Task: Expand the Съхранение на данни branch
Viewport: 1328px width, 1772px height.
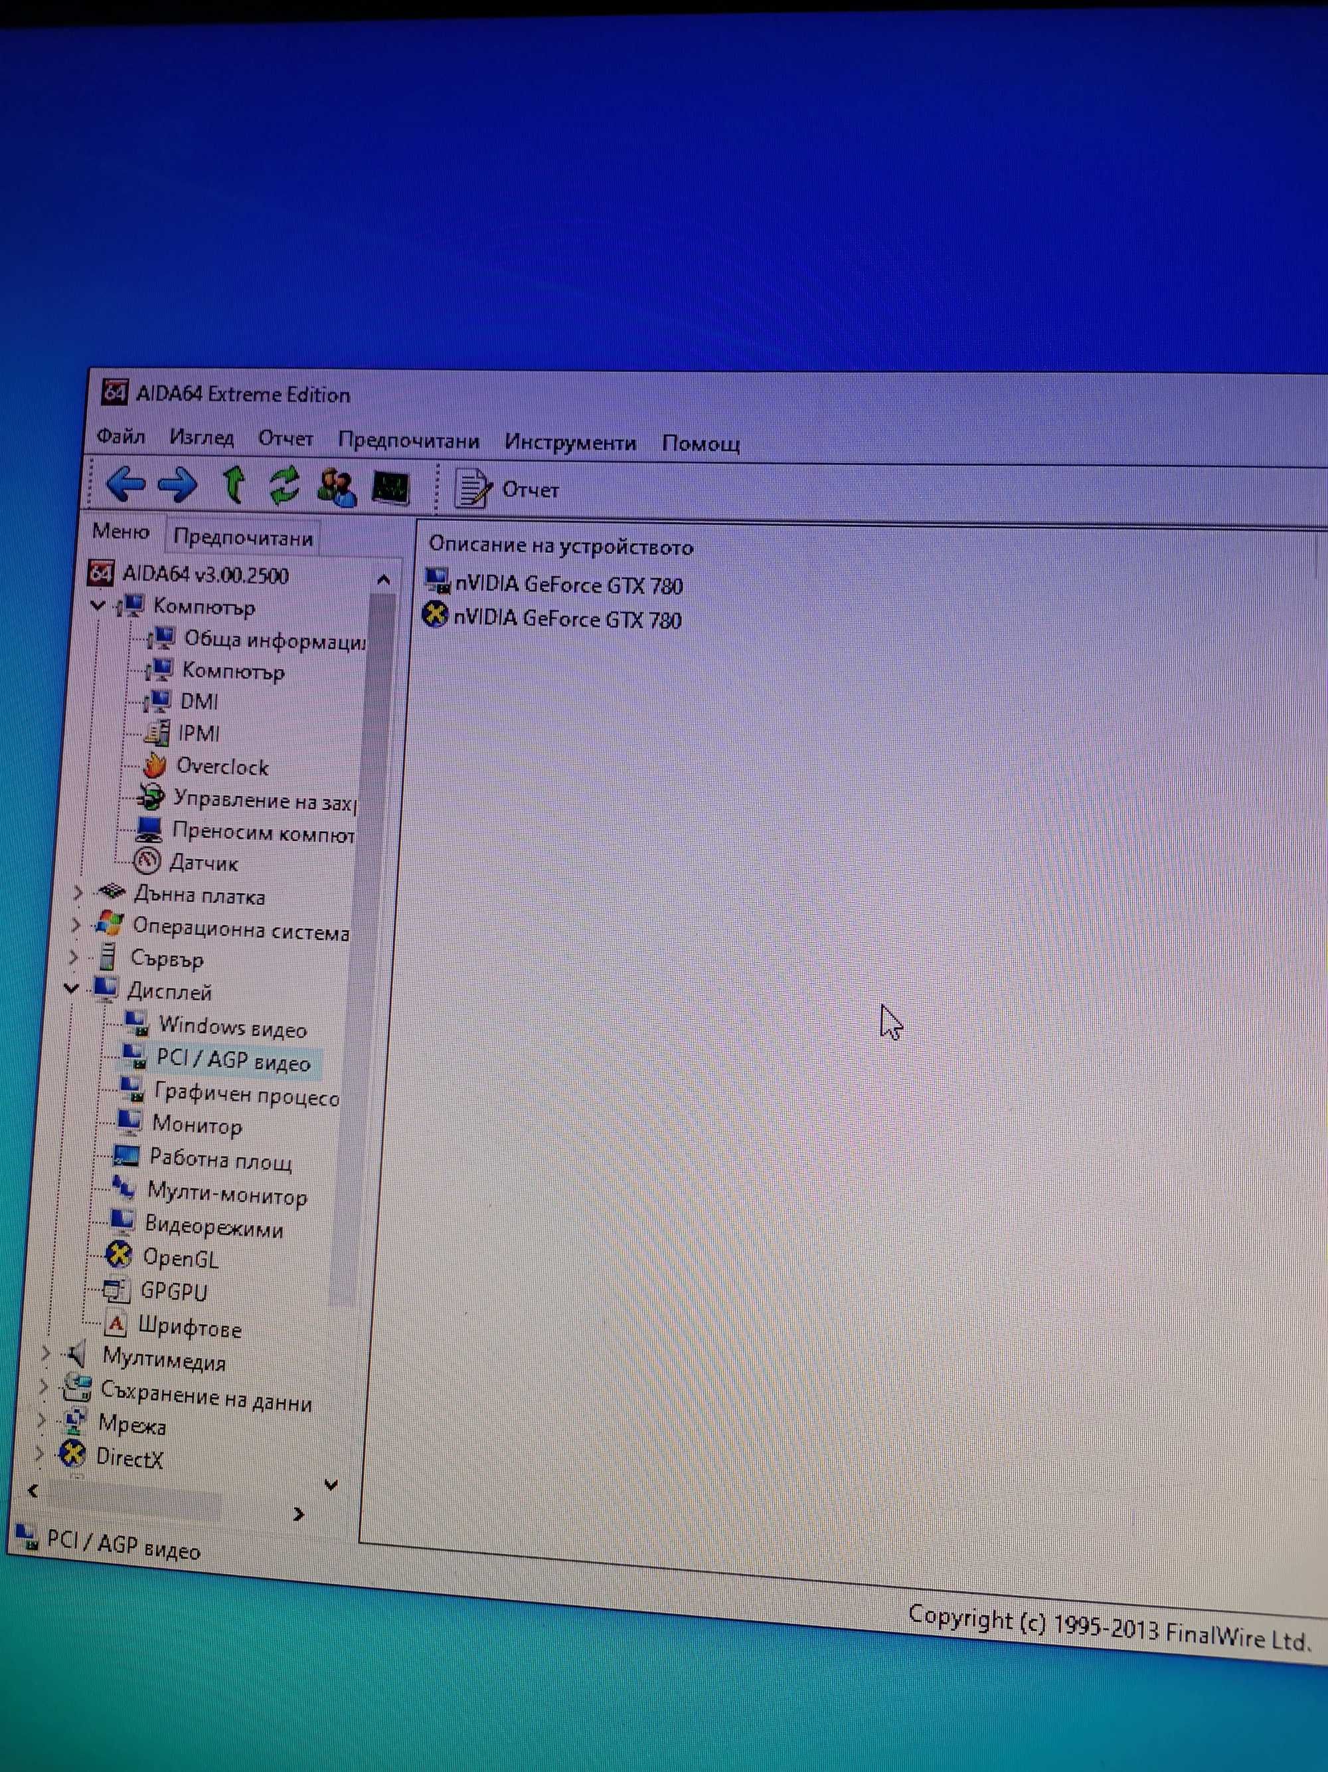Action: click(x=43, y=1387)
